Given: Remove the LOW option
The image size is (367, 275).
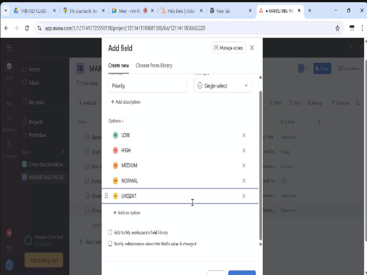Looking at the screenshot, I should click(x=244, y=135).
